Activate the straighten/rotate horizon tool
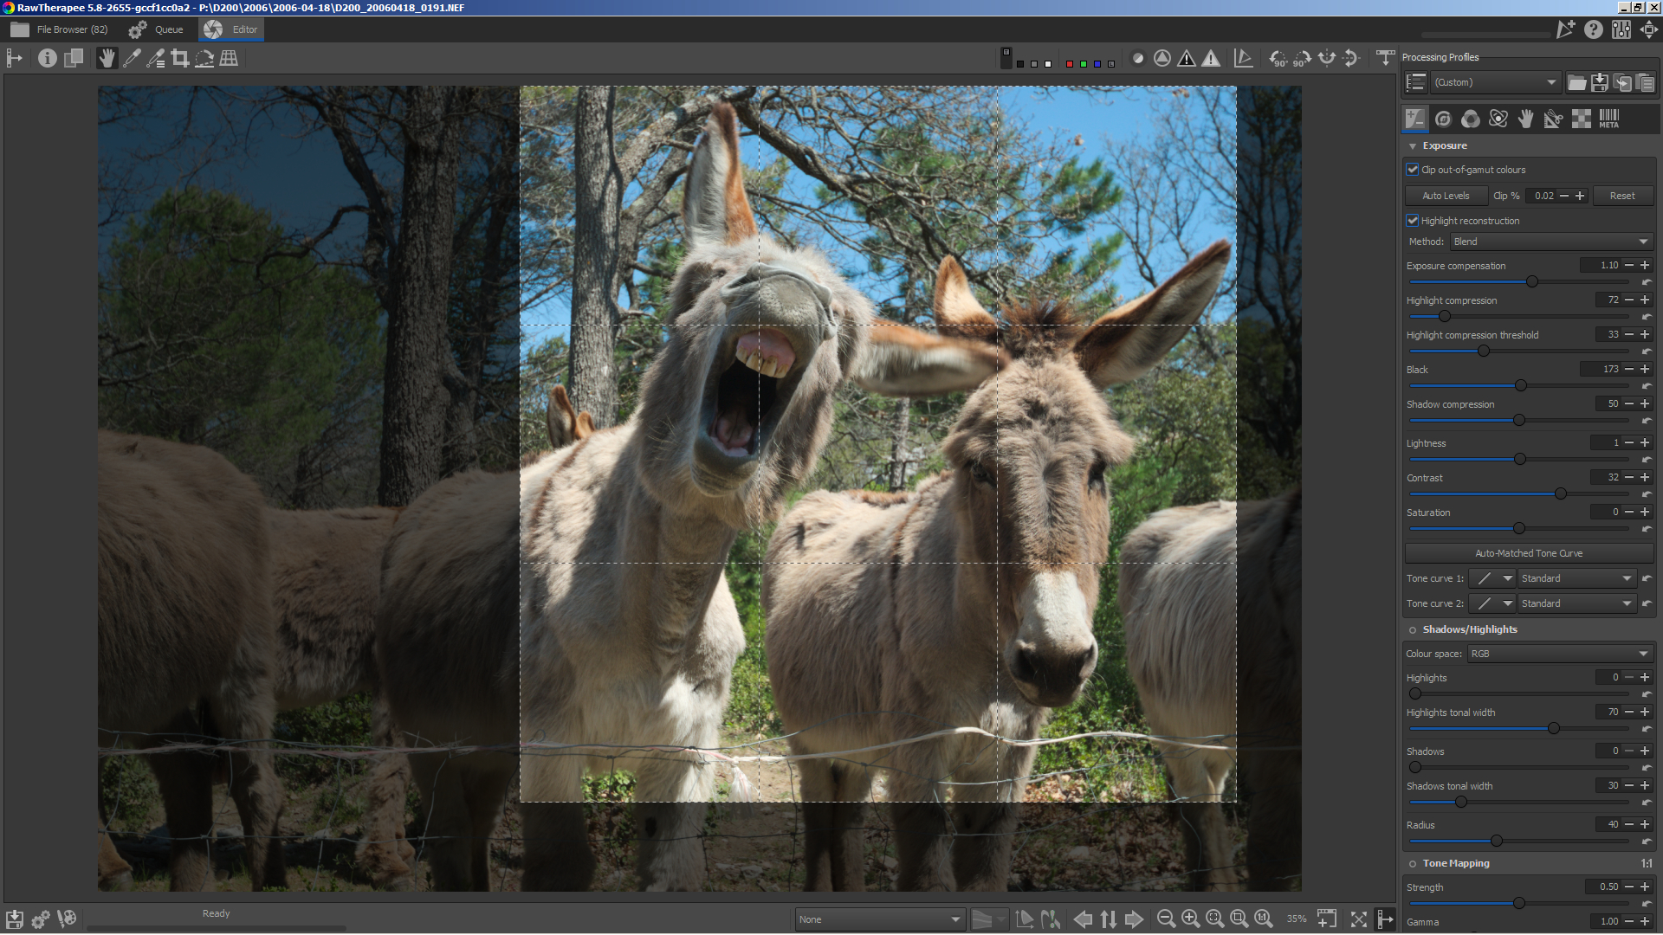This screenshot has width=1663, height=935. (x=204, y=58)
